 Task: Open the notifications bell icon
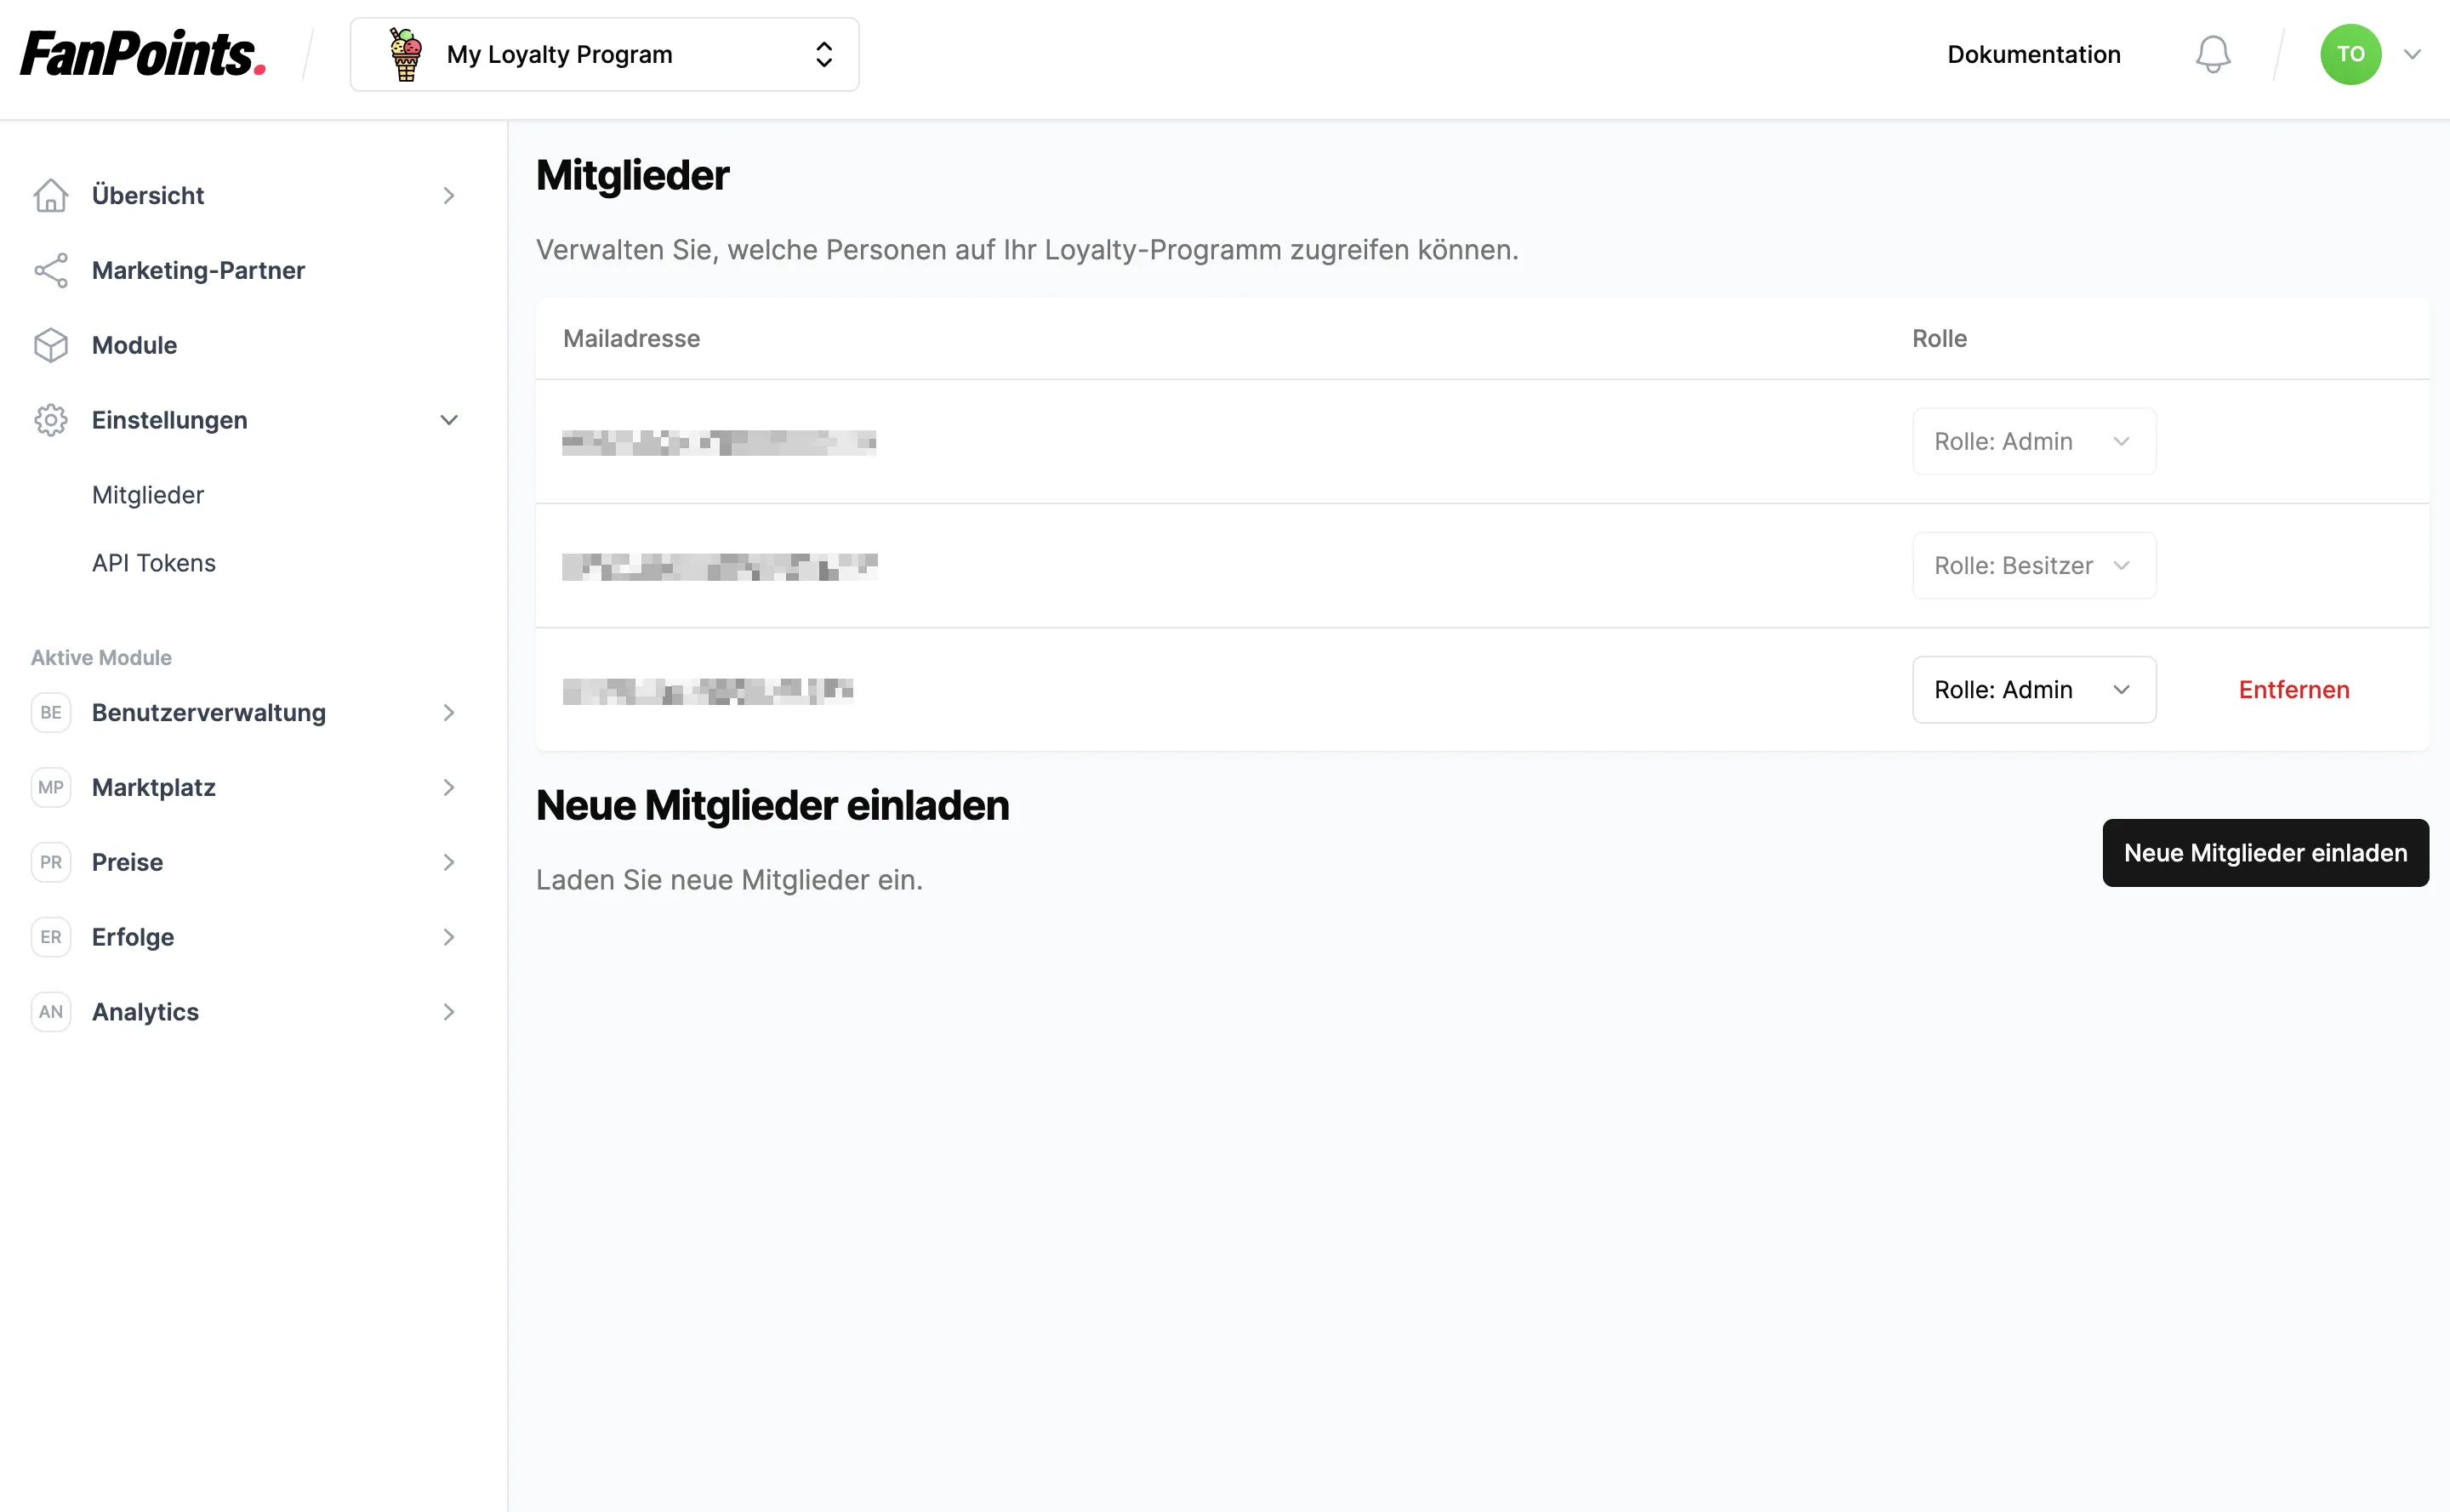click(x=2212, y=54)
